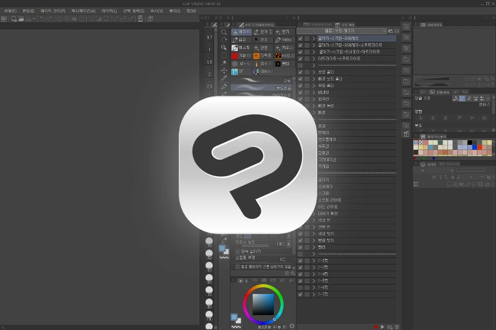Viewport: 496px width, 330px height.
Task: Expand the 1~3컷 action
Action: tap(314, 268)
